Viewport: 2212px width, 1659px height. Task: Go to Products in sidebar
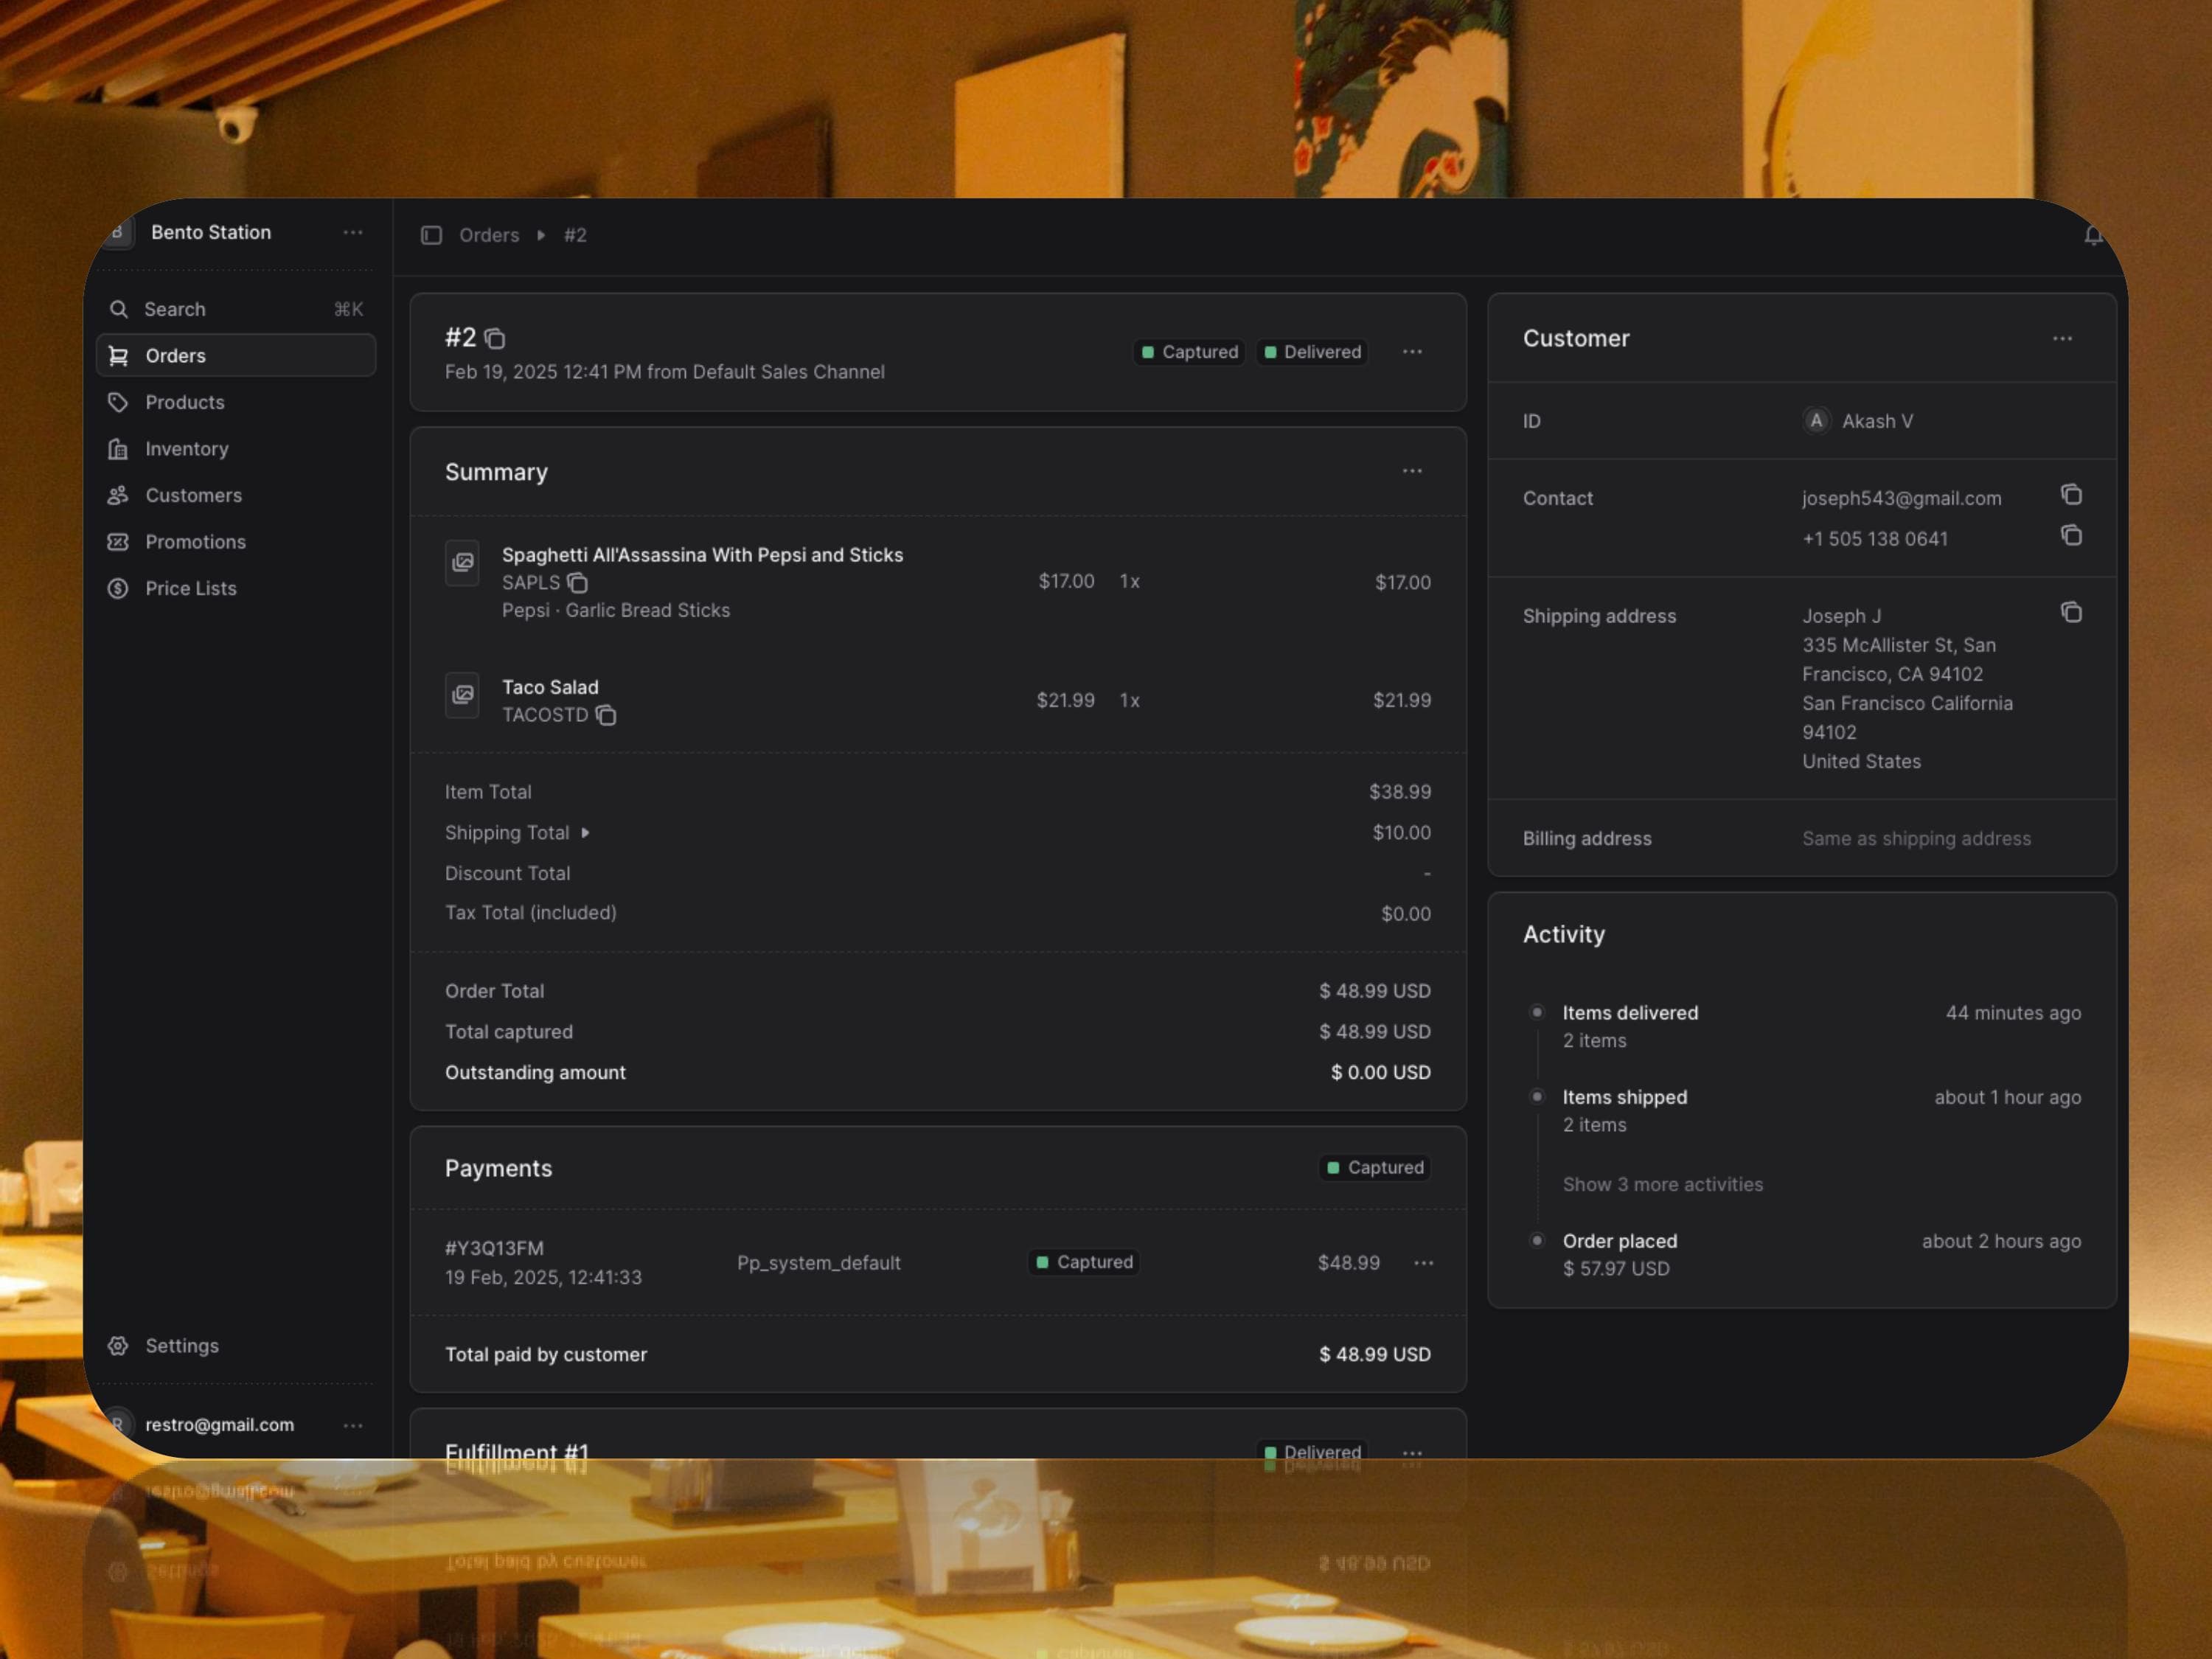pyautogui.click(x=185, y=402)
